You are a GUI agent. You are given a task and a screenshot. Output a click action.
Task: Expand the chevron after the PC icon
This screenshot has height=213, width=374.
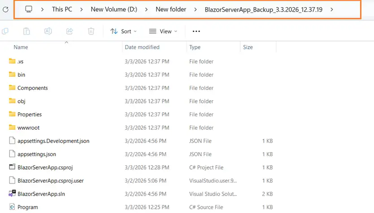[x=42, y=9]
